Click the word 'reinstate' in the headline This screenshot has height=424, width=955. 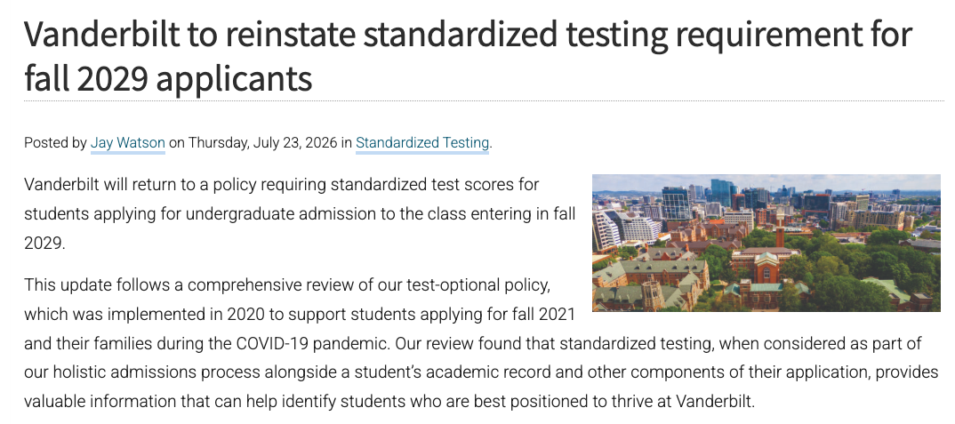point(291,34)
